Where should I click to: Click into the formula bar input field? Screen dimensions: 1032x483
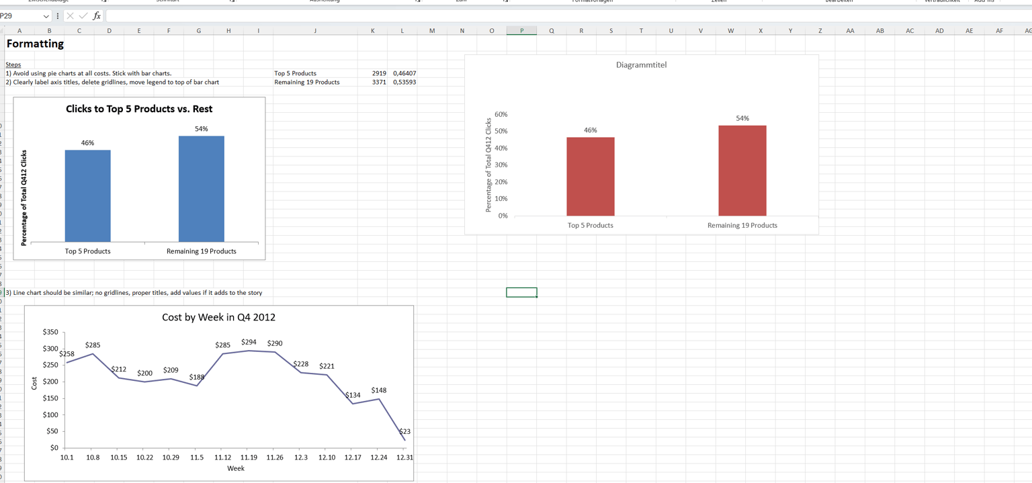point(568,15)
